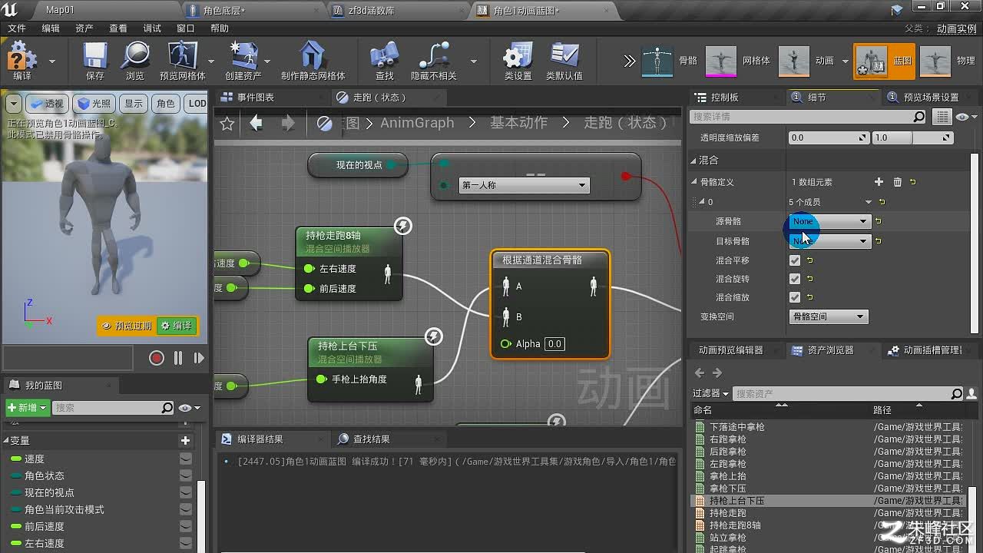Image resolution: width=983 pixels, height=553 pixels.
Task: Click the 制作静态网格体 icon
Action: pos(313,60)
